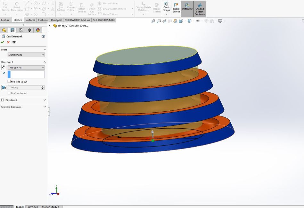
Task: Open the ConfigurationManager tab icon
Action: tap(21, 30)
